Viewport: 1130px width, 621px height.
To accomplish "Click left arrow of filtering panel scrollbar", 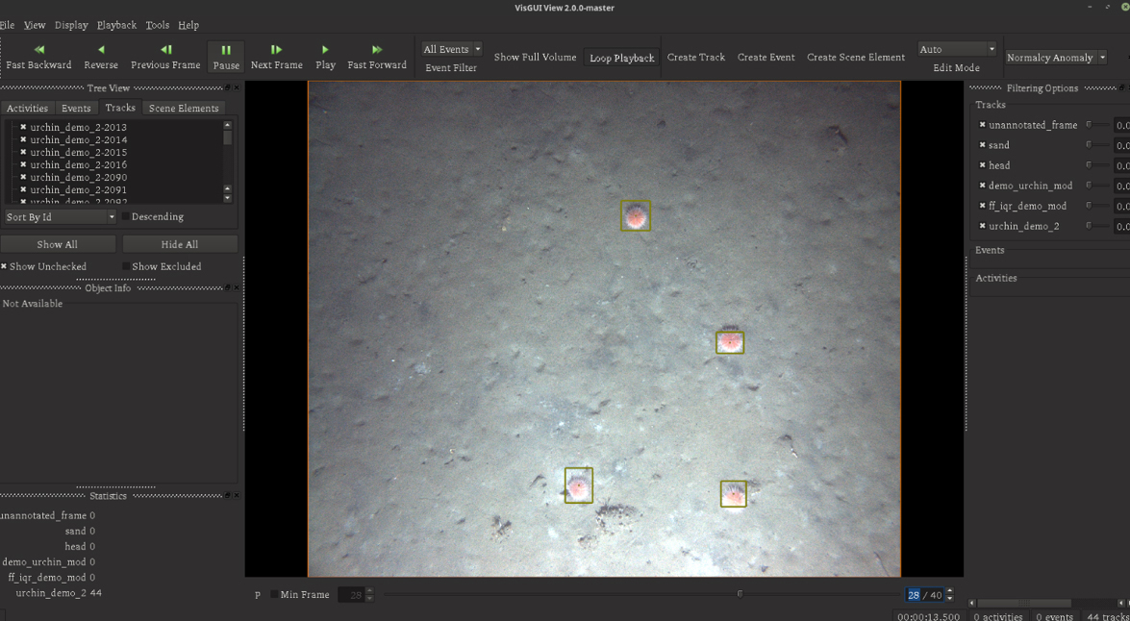I will tap(971, 603).
